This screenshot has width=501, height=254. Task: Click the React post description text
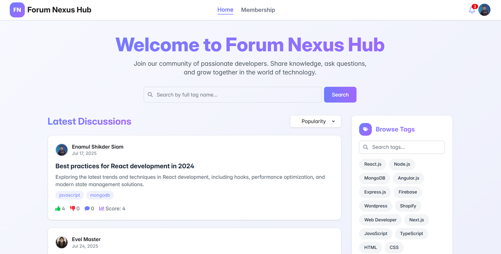click(x=190, y=181)
